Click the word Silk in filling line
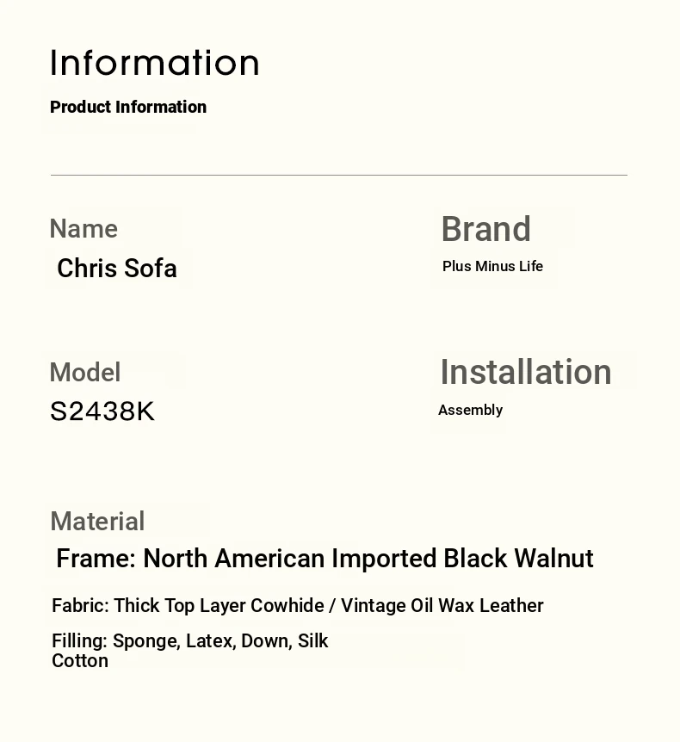 (x=312, y=641)
